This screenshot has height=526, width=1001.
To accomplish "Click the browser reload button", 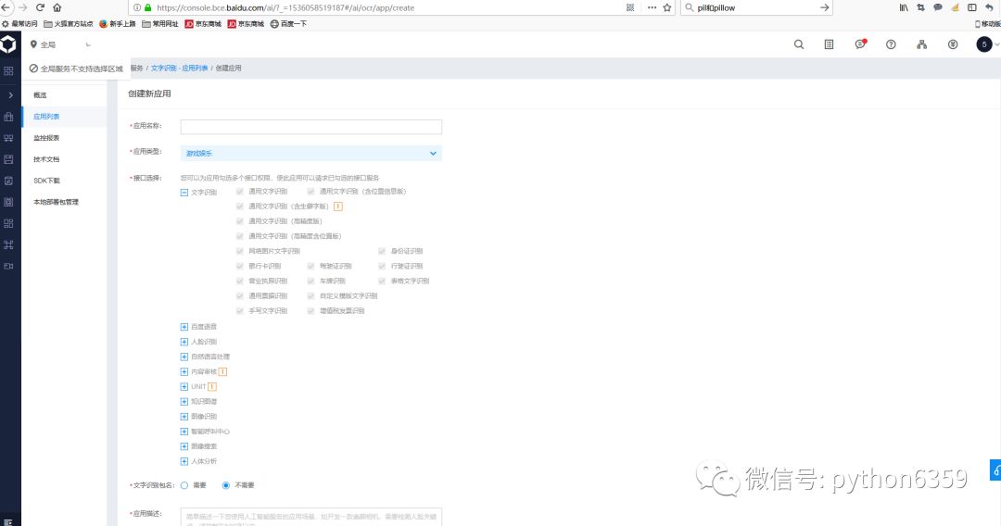I will tap(40, 7).
